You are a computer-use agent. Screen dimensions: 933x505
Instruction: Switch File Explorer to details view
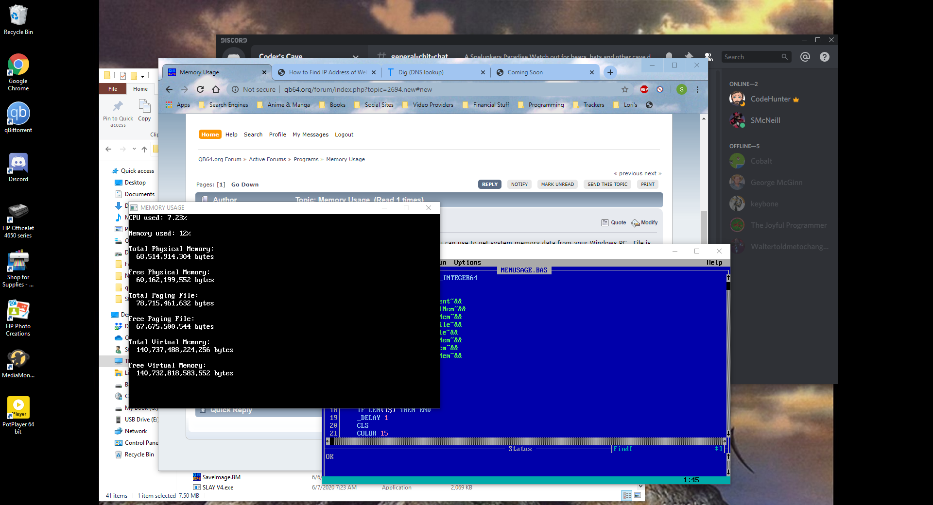click(627, 495)
